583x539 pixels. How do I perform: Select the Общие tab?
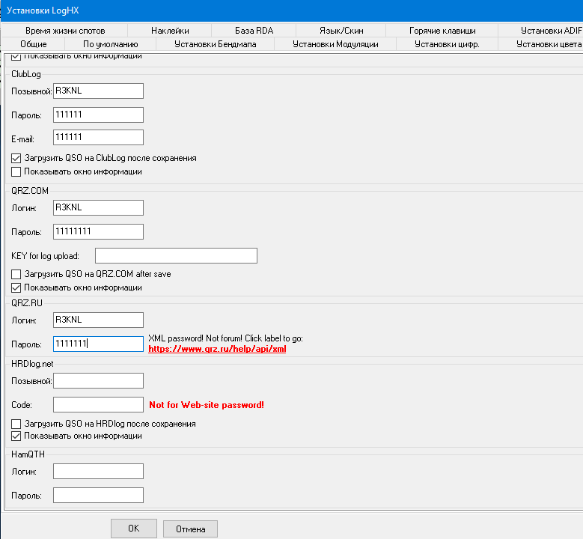(x=34, y=44)
